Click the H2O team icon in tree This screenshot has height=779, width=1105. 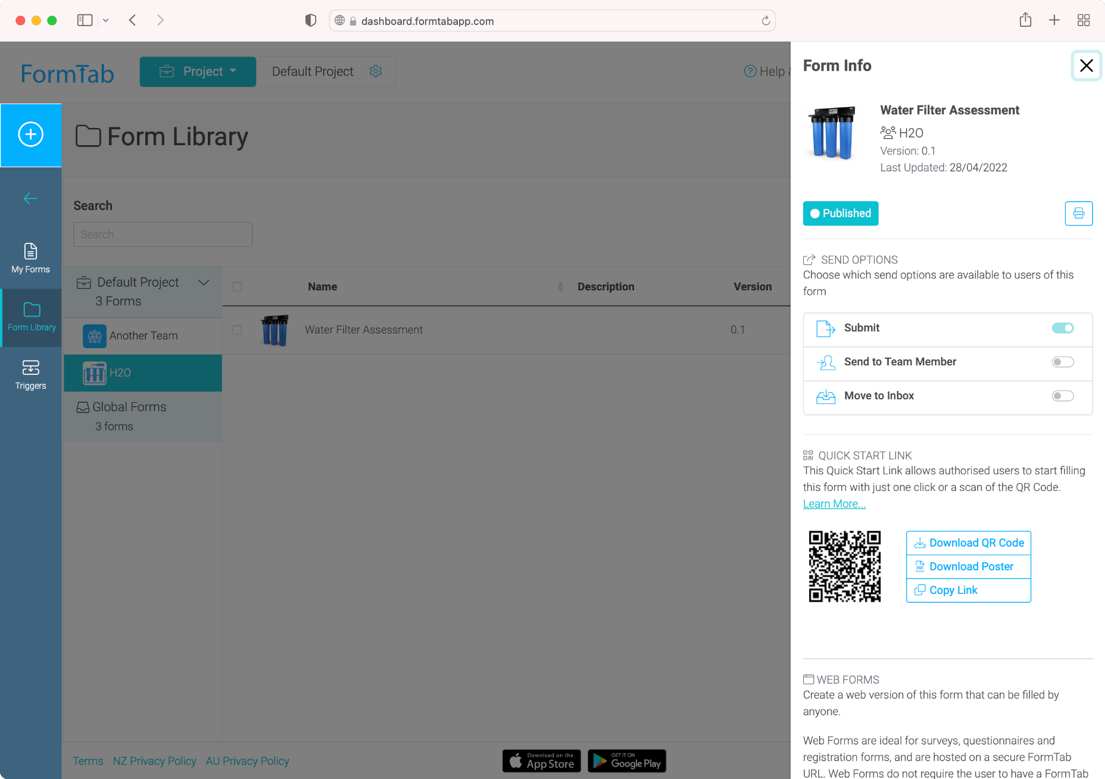click(x=95, y=373)
